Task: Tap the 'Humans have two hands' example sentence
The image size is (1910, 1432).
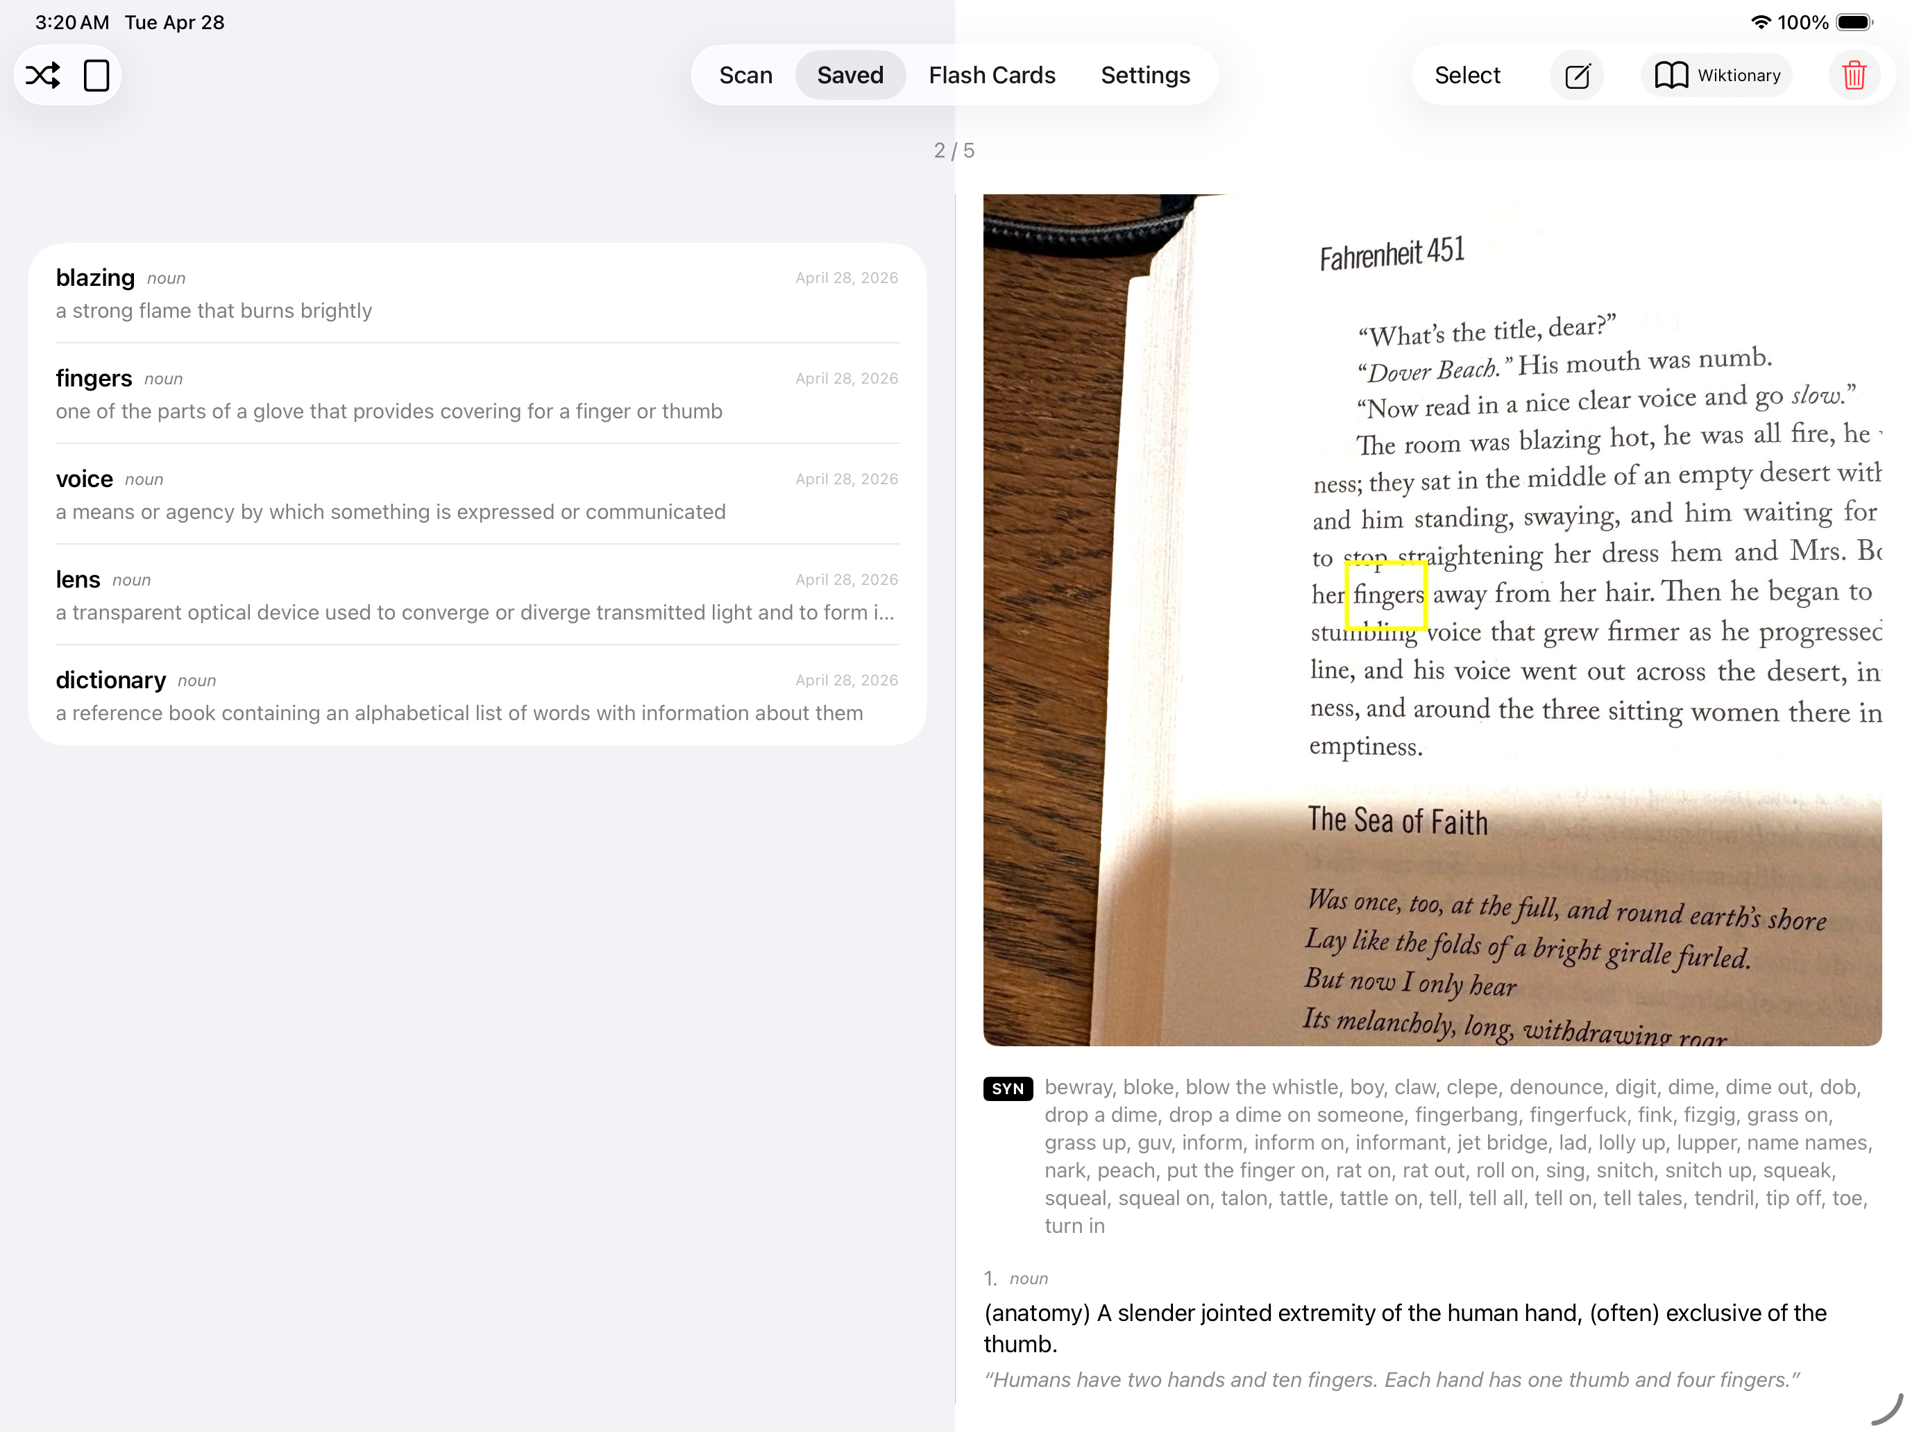Action: point(1392,1380)
